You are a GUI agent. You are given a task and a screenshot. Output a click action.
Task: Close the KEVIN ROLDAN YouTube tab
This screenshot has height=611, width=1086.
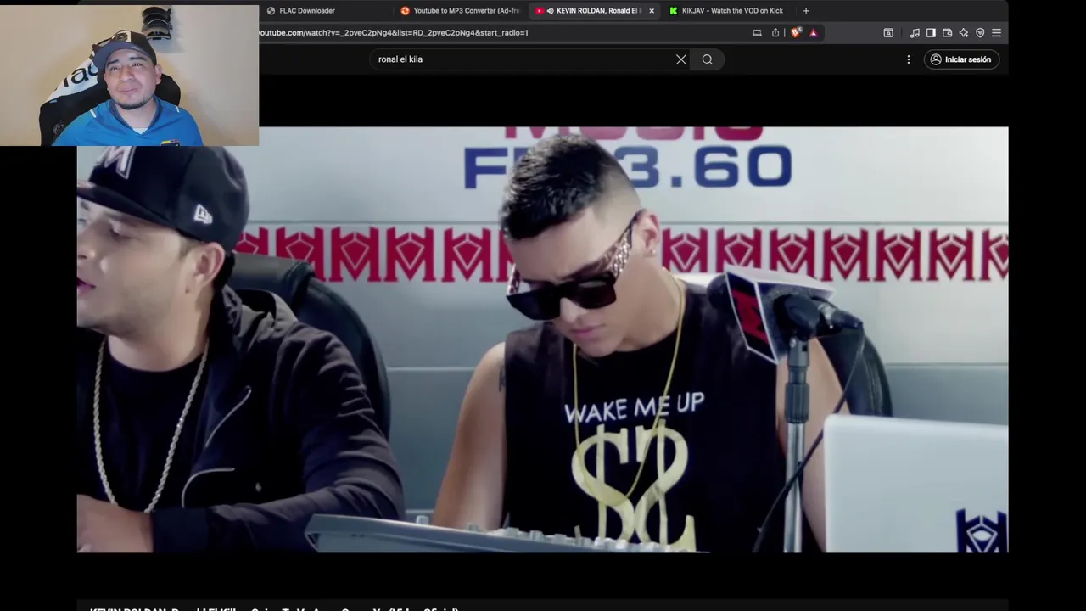652,11
